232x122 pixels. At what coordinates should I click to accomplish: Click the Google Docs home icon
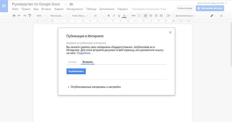click(x=4, y=6)
